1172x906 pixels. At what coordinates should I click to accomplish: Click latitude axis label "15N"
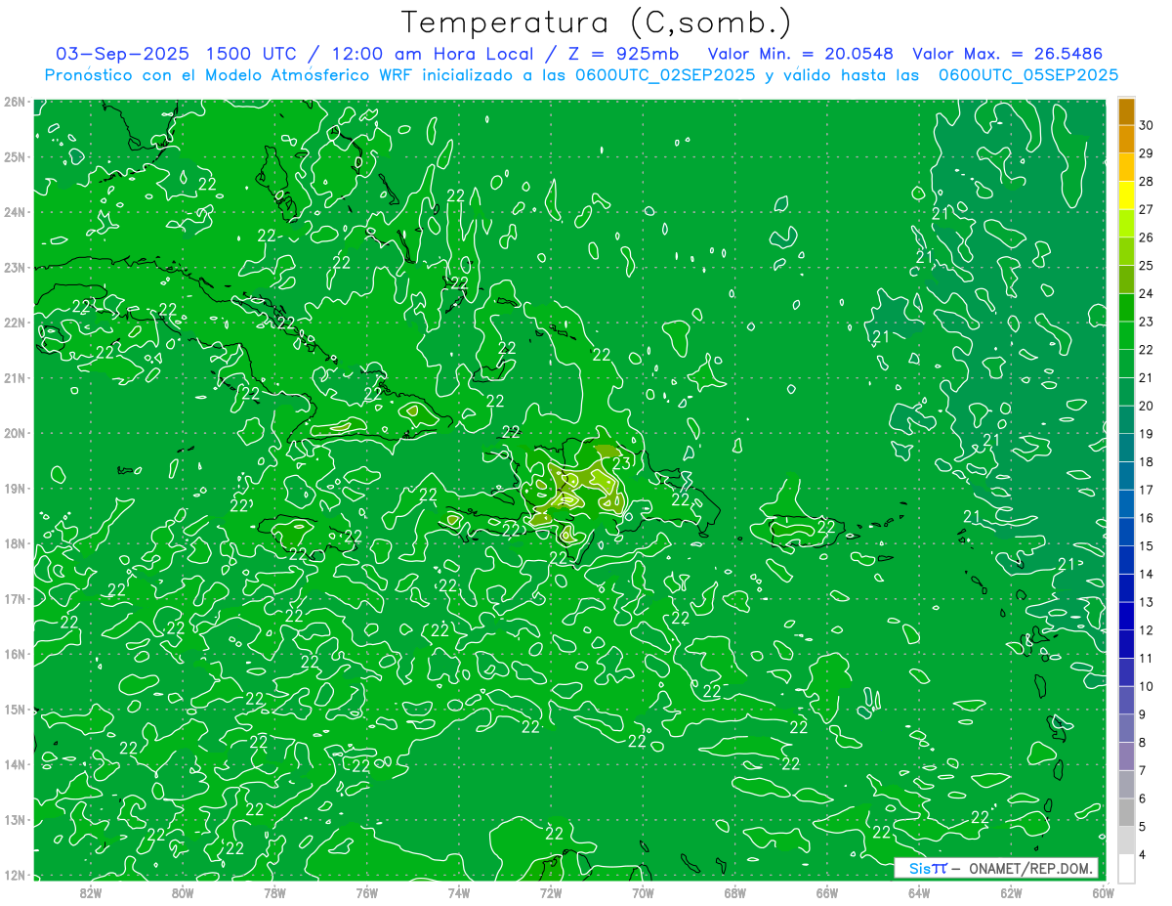pos(14,709)
